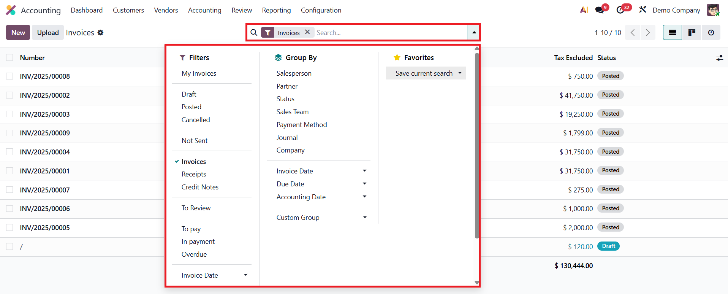Apply the Credit Notes filter
This screenshot has width=728, height=294.
tap(200, 187)
